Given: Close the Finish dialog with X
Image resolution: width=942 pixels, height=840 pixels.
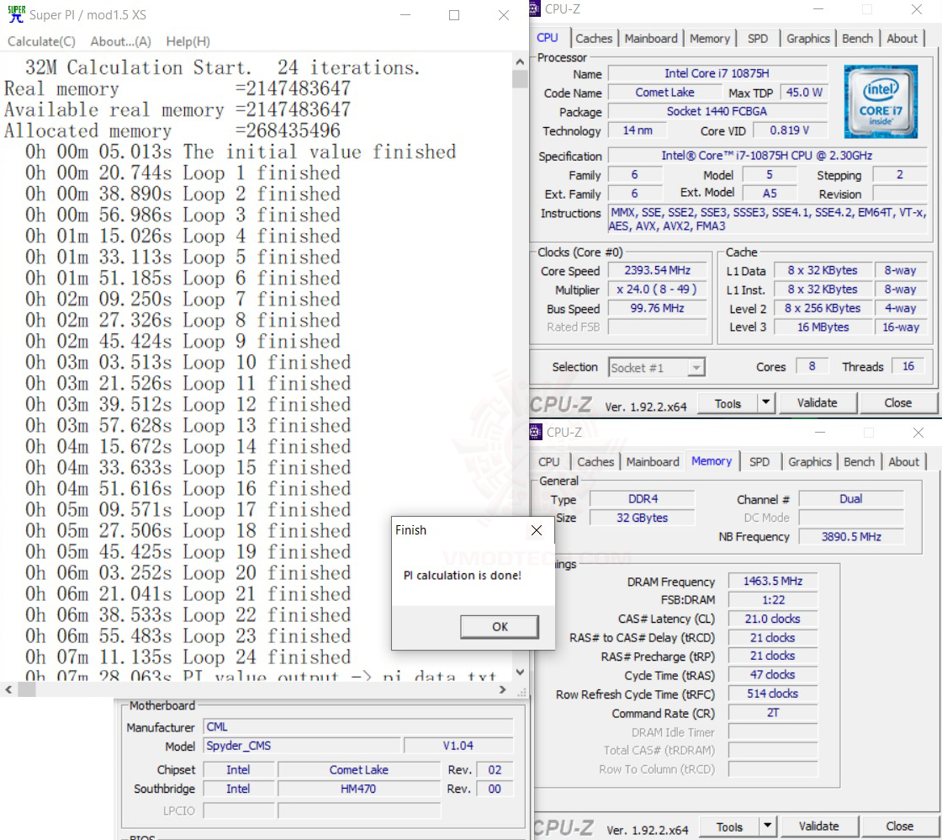Looking at the screenshot, I should (537, 529).
